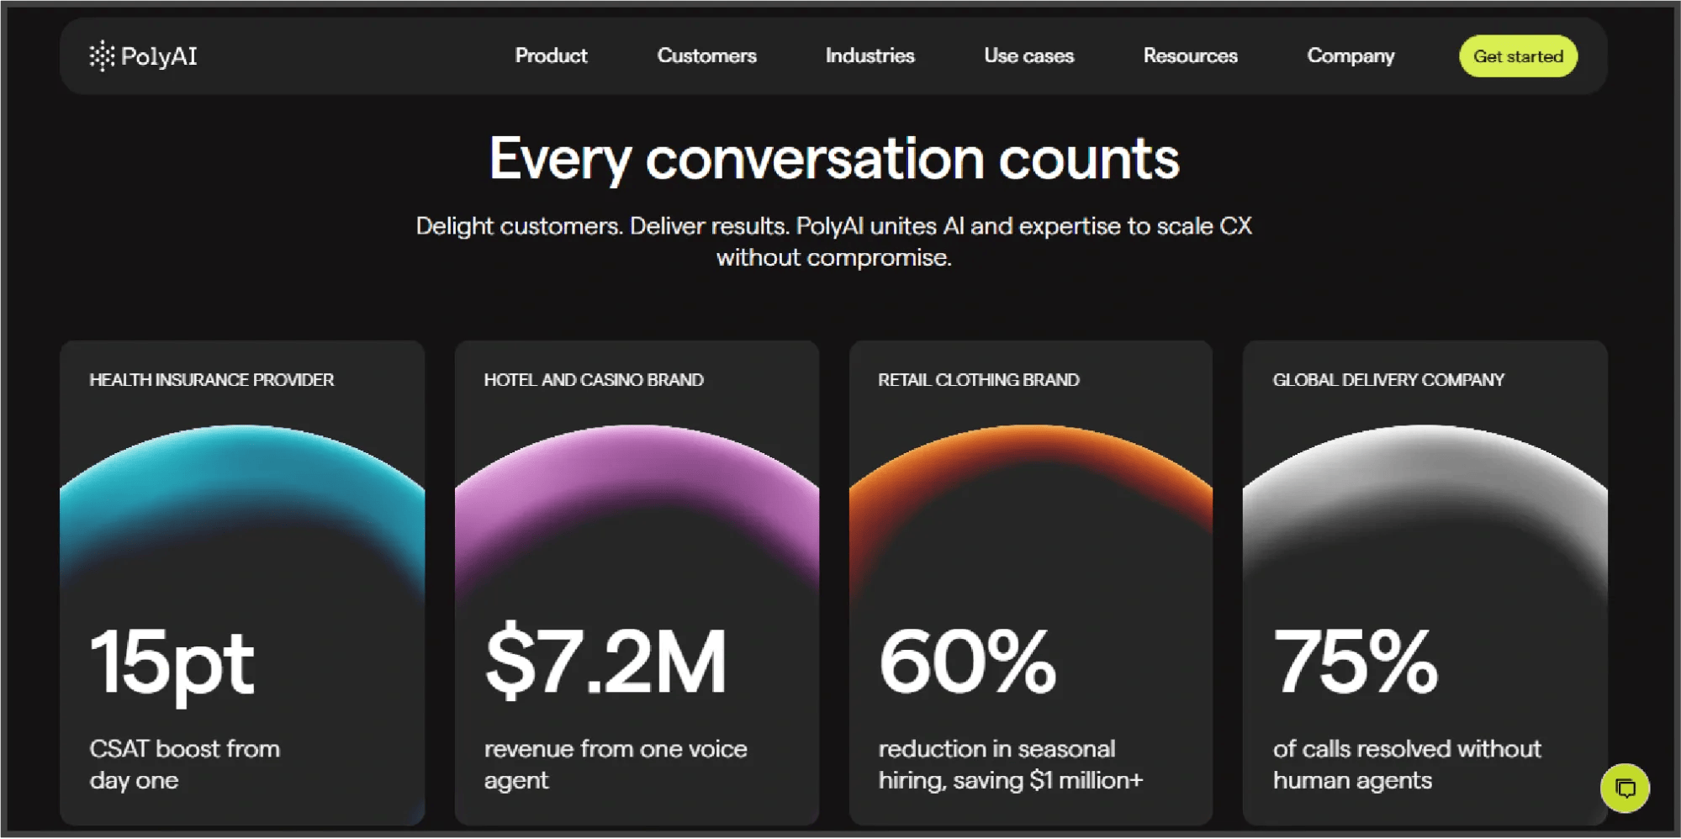The height and width of the screenshot is (839, 1681).
Task: Click the PolyAI logo to go home
Action: 143,55
